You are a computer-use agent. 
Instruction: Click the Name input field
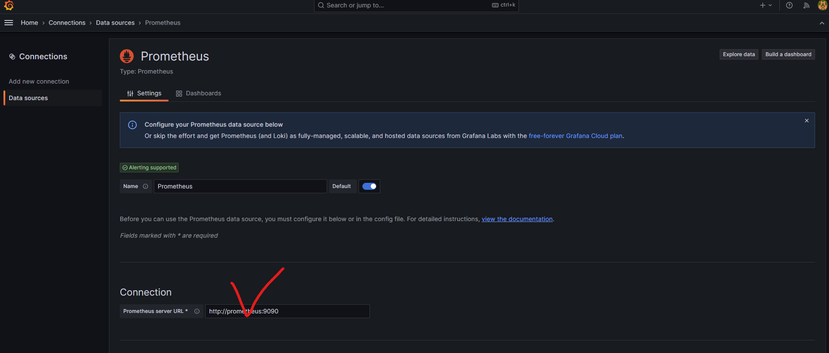point(240,186)
